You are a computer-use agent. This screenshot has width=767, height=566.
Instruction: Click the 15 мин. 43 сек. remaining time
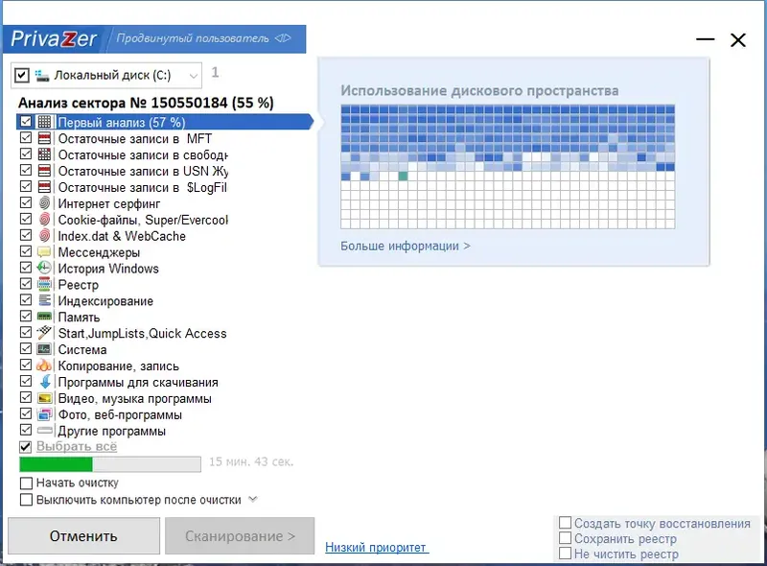(x=251, y=461)
